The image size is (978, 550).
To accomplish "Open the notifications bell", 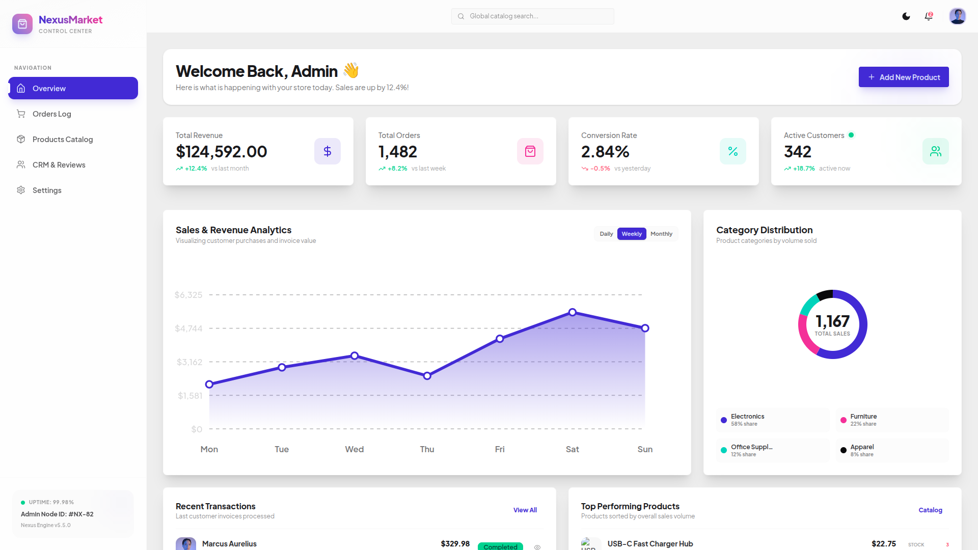I will pos(929,16).
